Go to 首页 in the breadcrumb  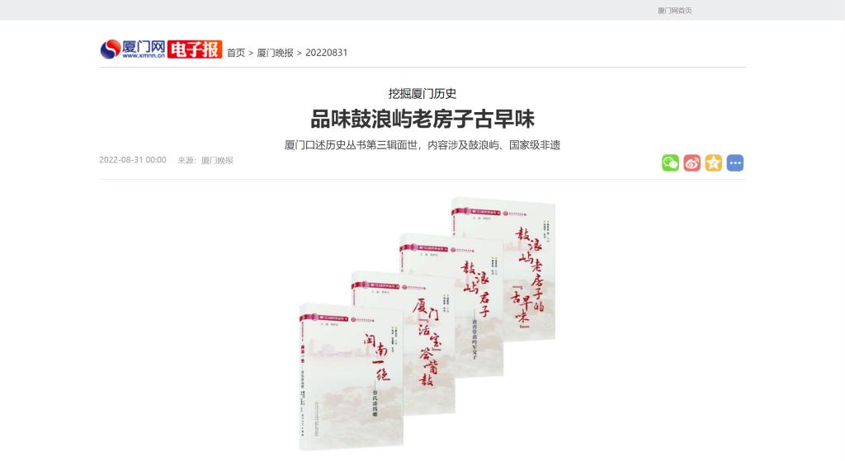pos(235,53)
